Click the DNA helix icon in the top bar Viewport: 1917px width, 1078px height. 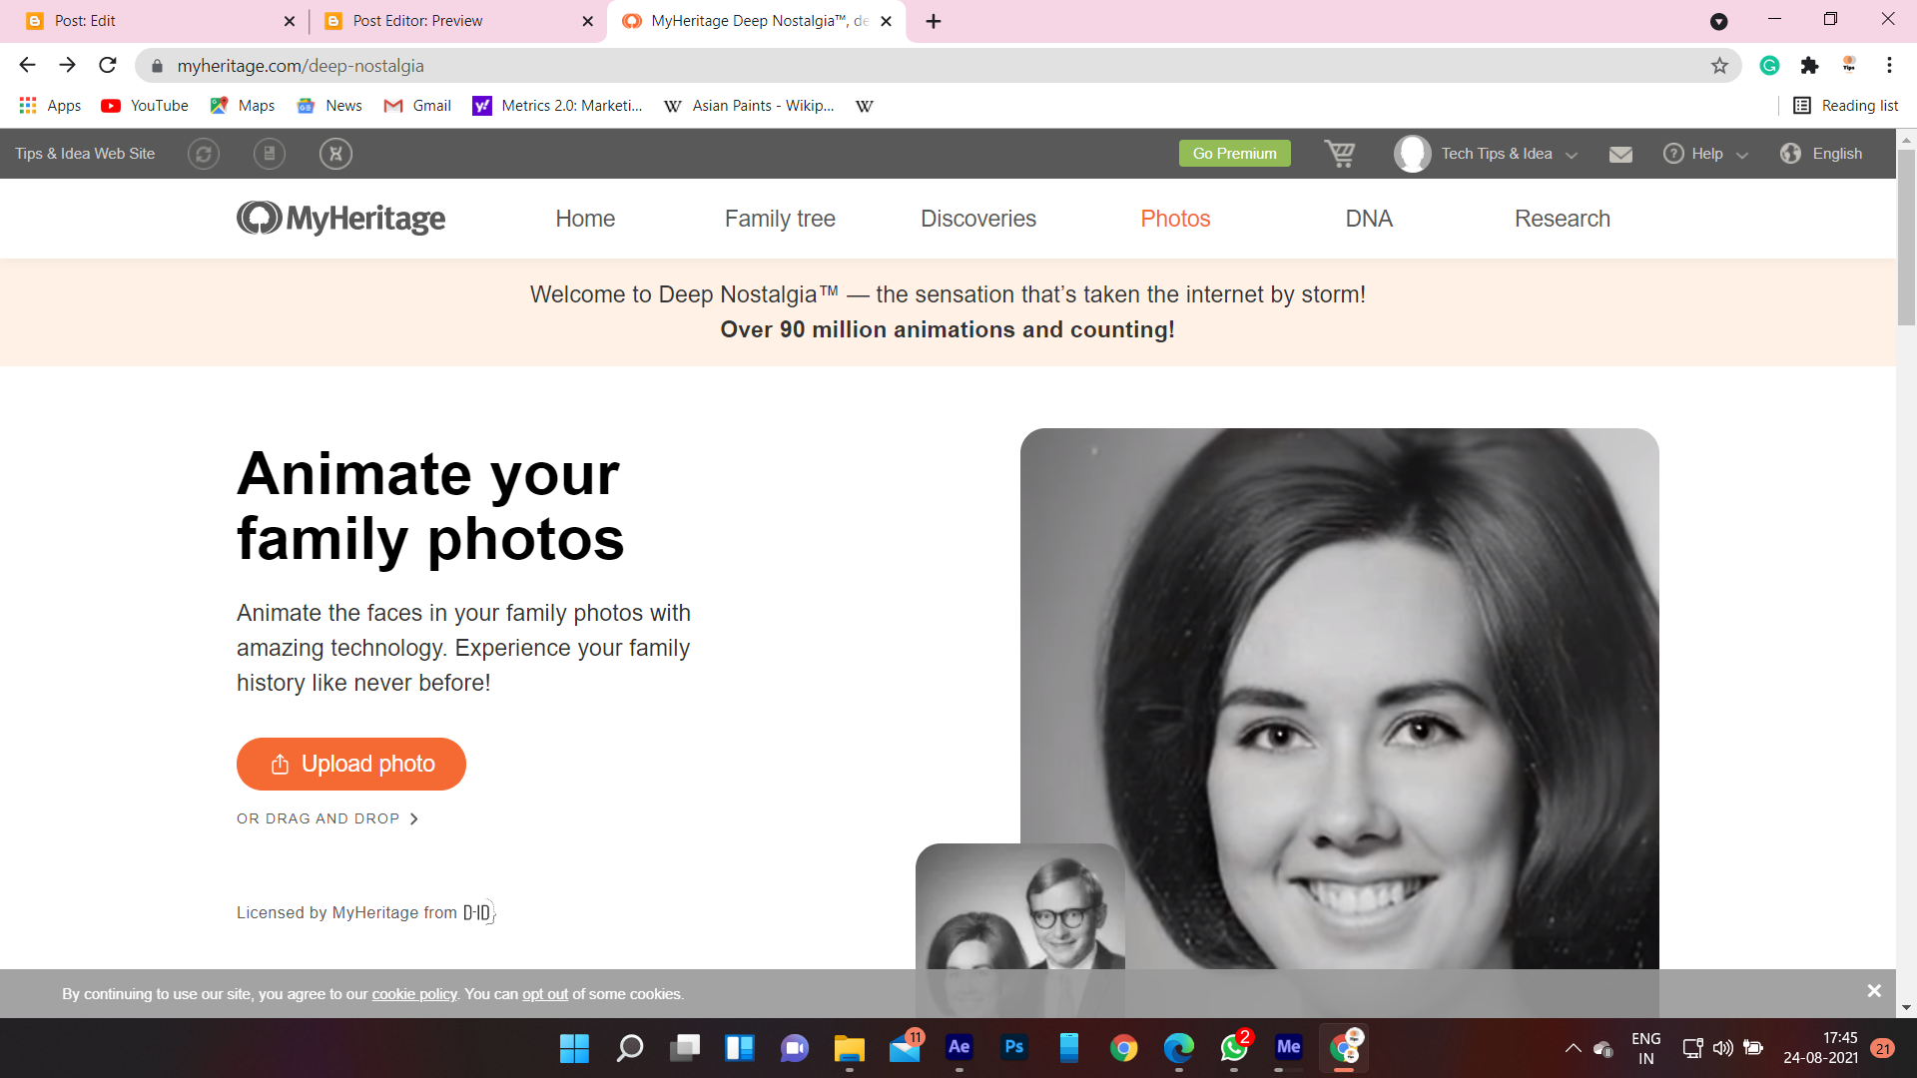point(335,154)
